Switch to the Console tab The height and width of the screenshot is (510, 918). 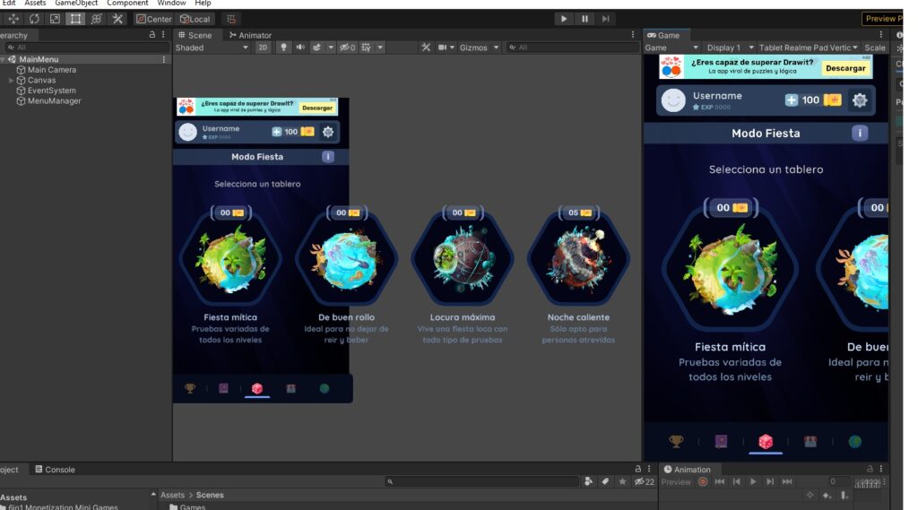click(55, 470)
